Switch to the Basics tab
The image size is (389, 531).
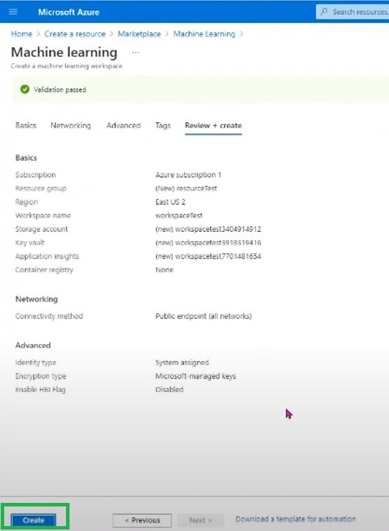point(26,125)
